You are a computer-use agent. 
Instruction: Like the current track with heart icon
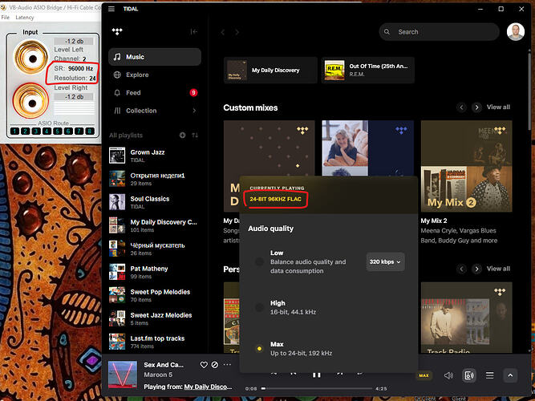click(204, 365)
